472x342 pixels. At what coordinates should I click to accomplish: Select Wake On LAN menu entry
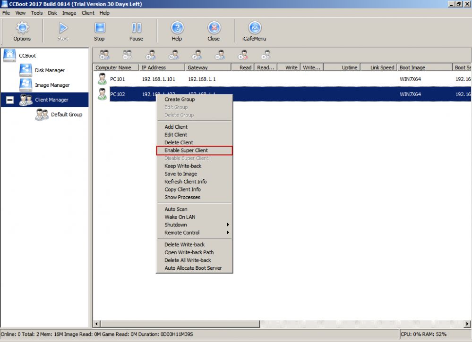click(195, 217)
